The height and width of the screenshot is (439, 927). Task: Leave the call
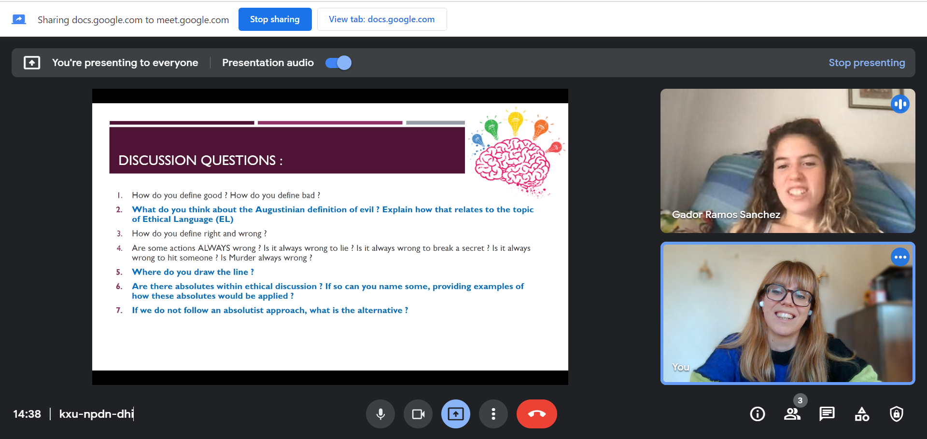coord(537,414)
